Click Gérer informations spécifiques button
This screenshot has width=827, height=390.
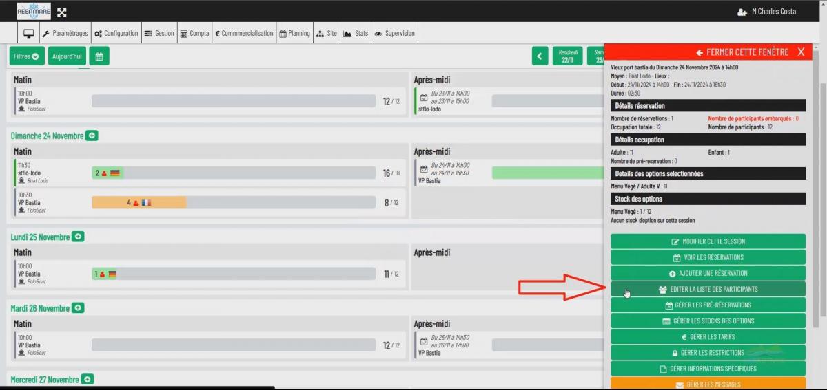[708, 369]
